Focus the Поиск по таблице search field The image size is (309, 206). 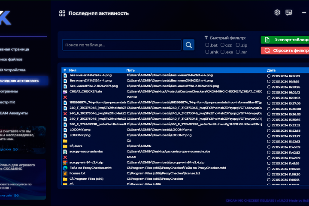[x=122, y=45]
